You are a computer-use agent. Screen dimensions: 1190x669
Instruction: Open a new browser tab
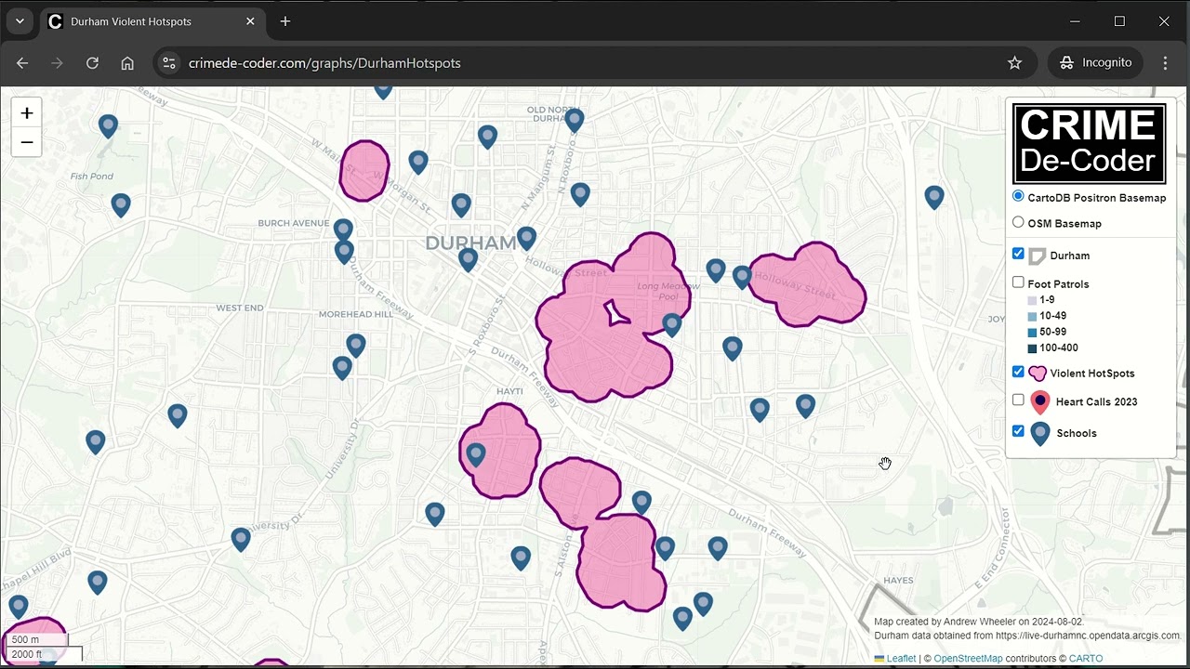click(x=285, y=21)
